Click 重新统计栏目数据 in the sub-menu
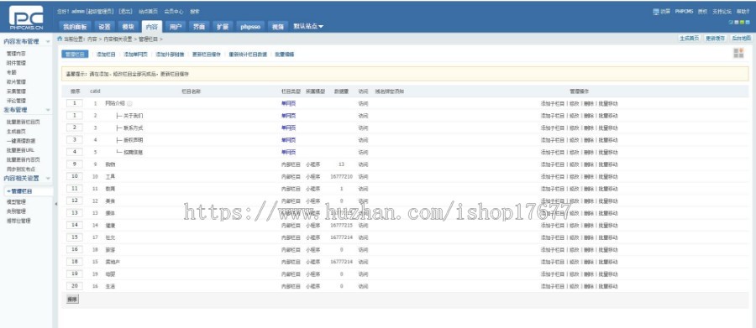This screenshot has height=328, width=756. [x=248, y=55]
